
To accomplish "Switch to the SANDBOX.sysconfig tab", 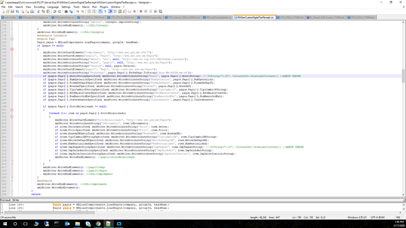I will pos(149,17).
